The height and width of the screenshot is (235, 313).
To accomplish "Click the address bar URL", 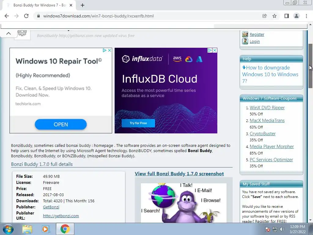I will (x=98, y=16).
